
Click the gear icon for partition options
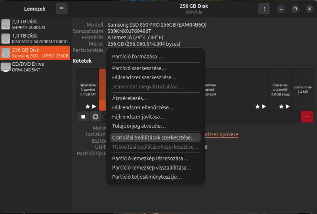tap(95, 117)
